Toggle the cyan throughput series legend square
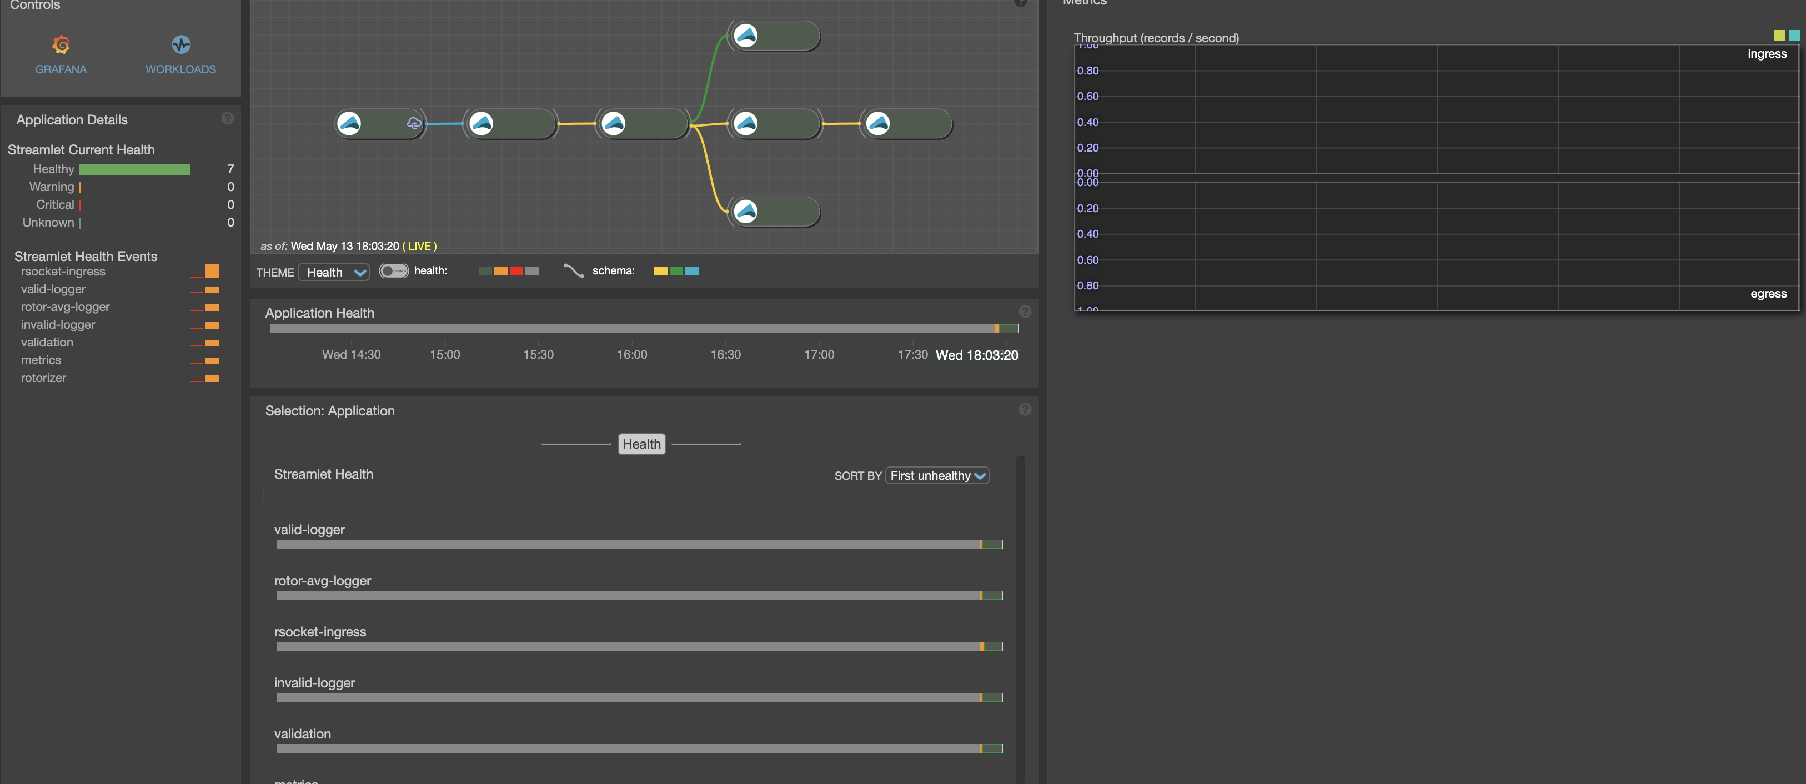Image resolution: width=1806 pixels, height=784 pixels. pos(1794,35)
